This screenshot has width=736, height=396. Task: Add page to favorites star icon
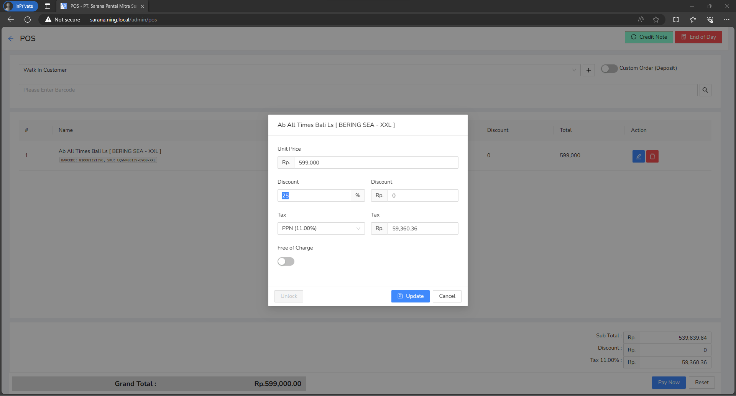pyautogui.click(x=656, y=20)
